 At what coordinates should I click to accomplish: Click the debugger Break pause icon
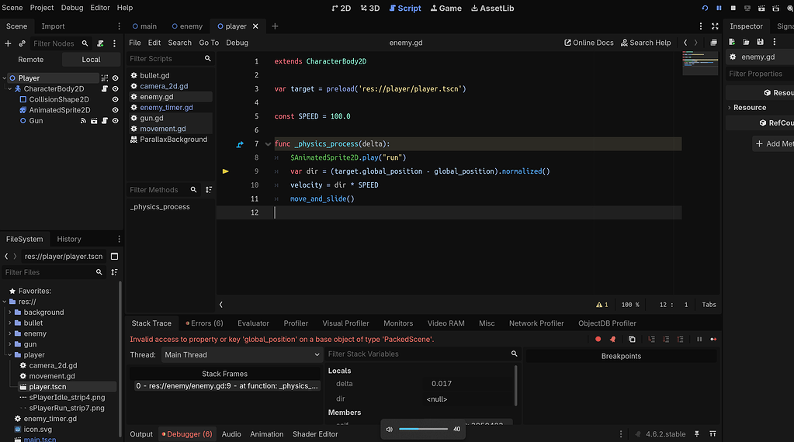pyautogui.click(x=699, y=340)
